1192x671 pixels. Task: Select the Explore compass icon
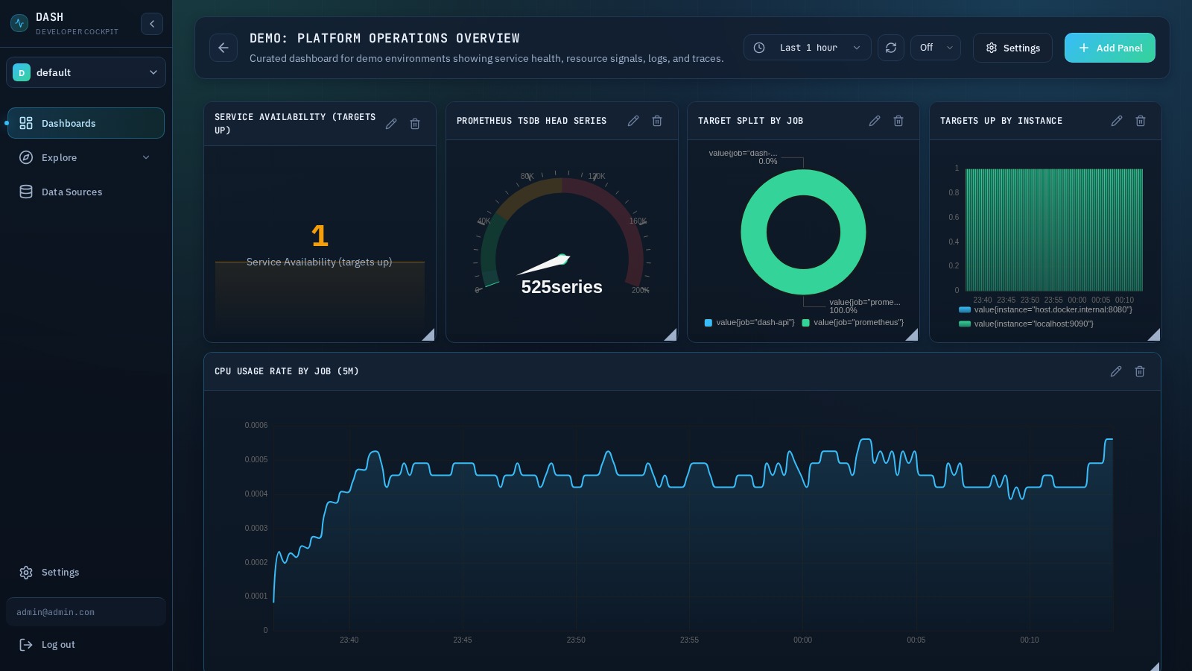[x=26, y=157]
